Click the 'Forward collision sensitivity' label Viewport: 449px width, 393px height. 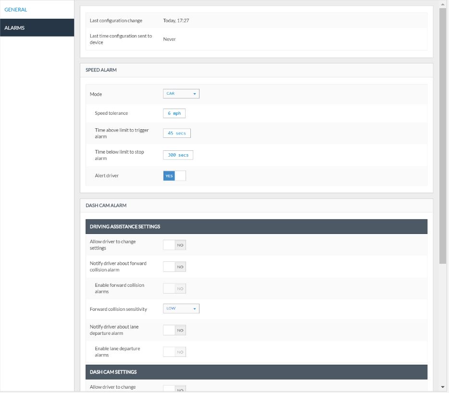click(118, 309)
